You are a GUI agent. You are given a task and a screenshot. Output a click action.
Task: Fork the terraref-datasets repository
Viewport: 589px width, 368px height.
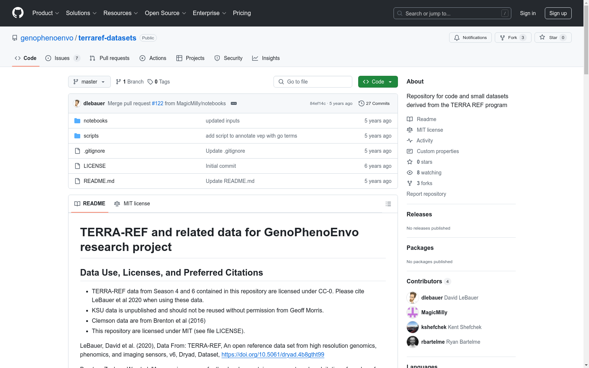513,38
